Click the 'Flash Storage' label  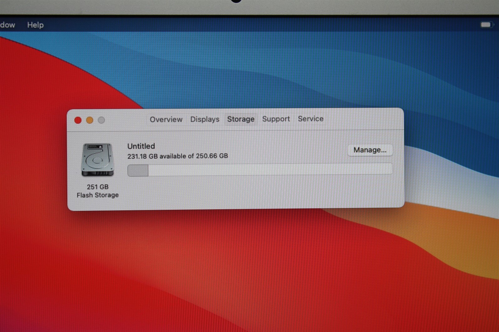98,195
